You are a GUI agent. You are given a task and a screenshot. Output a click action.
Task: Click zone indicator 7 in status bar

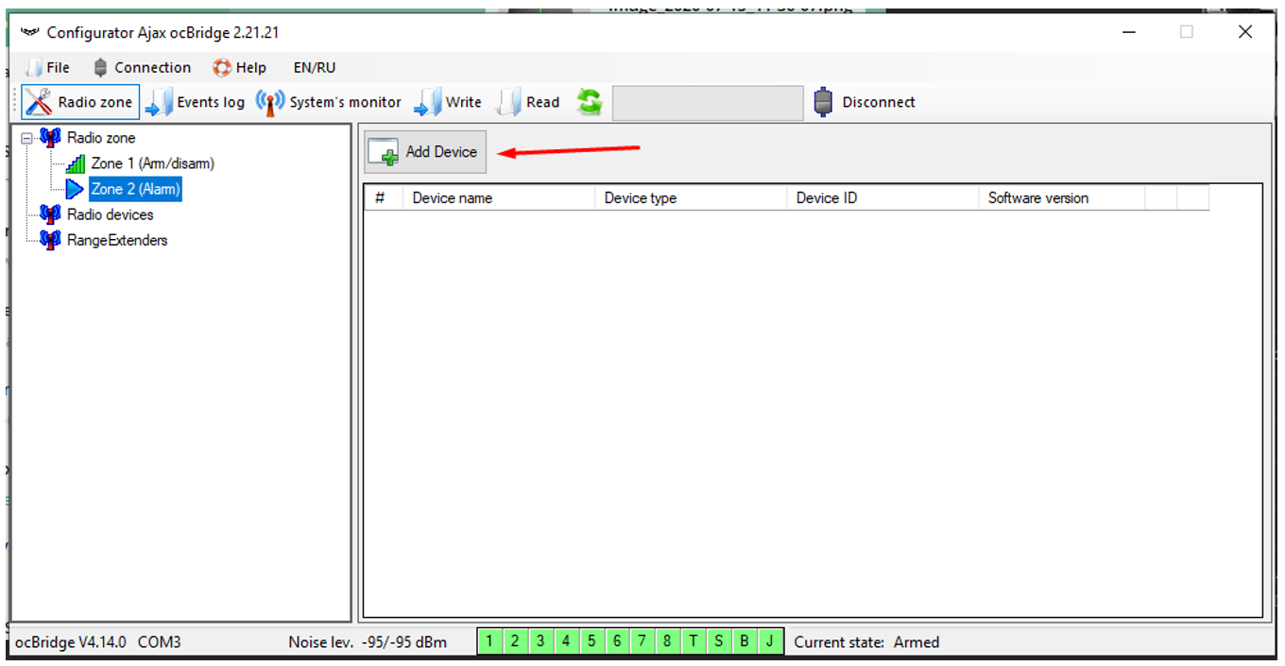tap(642, 641)
